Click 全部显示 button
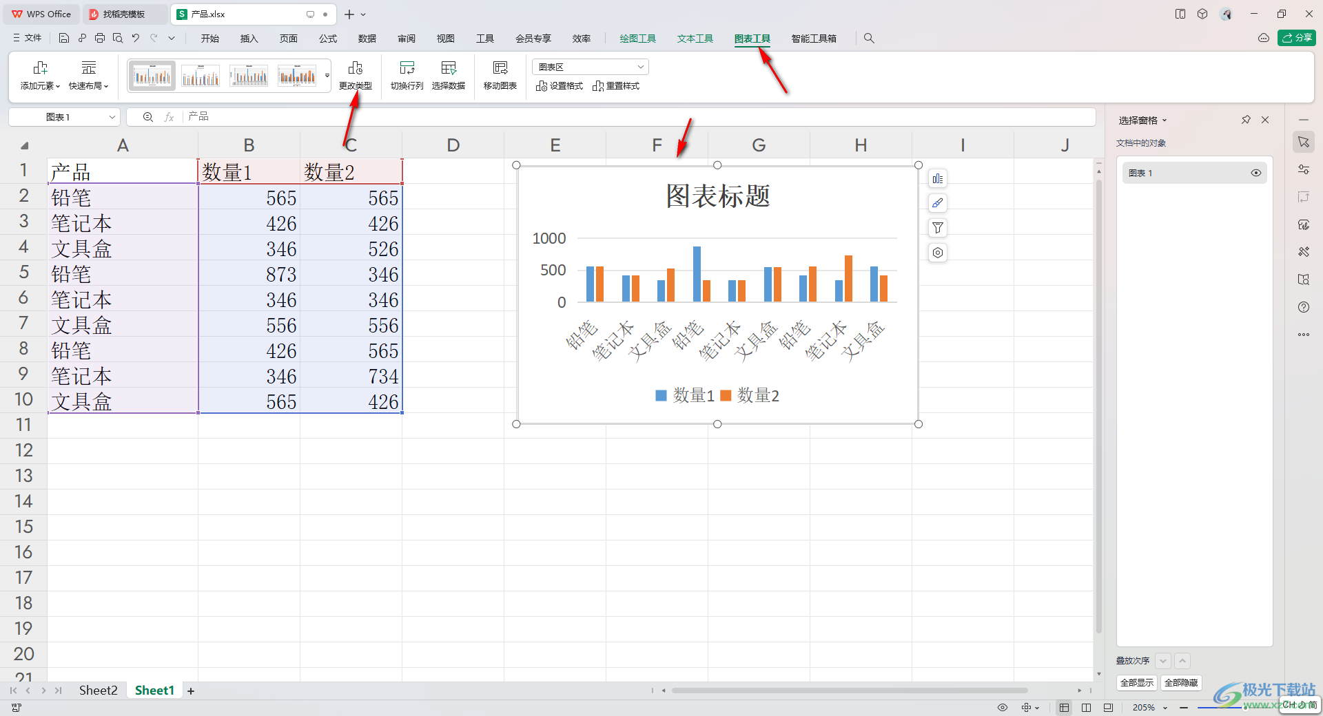Image resolution: width=1323 pixels, height=716 pixels. (1137, 683)
